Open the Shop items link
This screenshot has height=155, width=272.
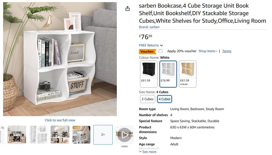(x=208, y=51)
